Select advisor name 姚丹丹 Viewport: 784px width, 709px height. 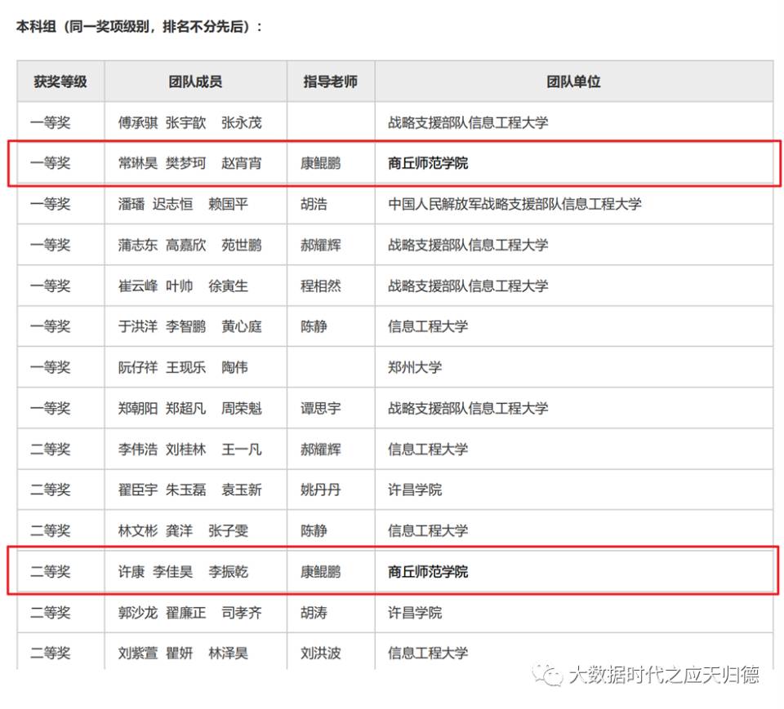[320, 490]
